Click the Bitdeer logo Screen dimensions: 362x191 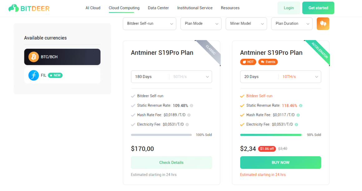pyautogui.click(x=29, y=8)
